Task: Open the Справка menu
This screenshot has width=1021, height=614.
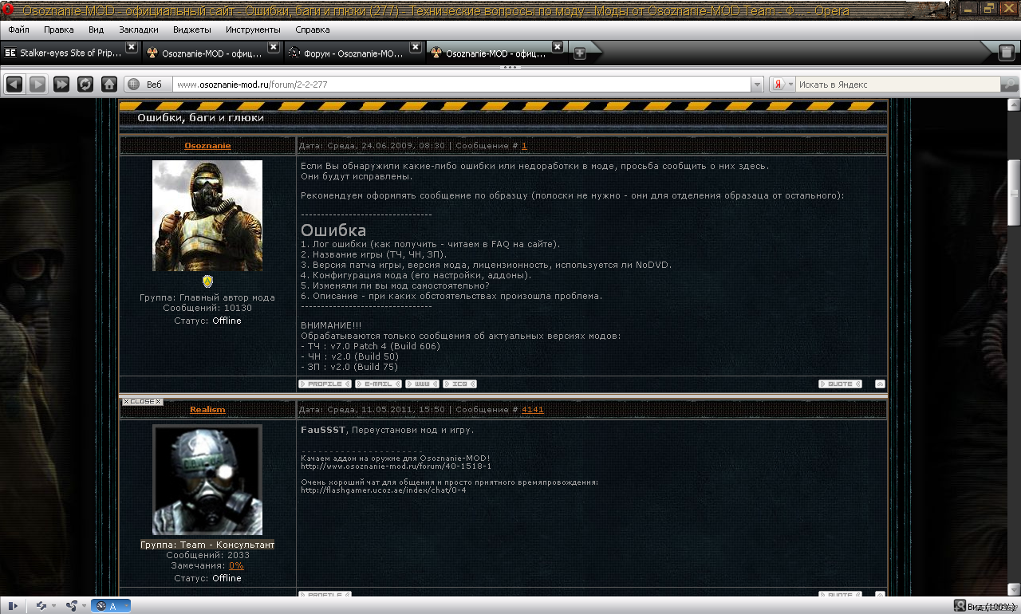Action: (312, 30)
